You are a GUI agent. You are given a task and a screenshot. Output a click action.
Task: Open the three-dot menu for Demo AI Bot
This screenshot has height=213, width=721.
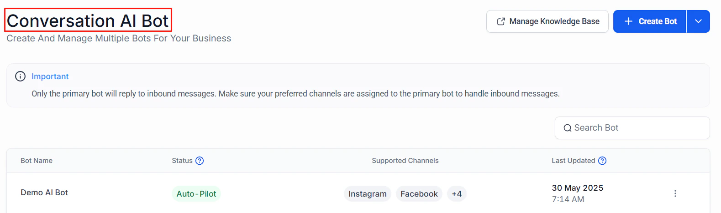point(675,193)
